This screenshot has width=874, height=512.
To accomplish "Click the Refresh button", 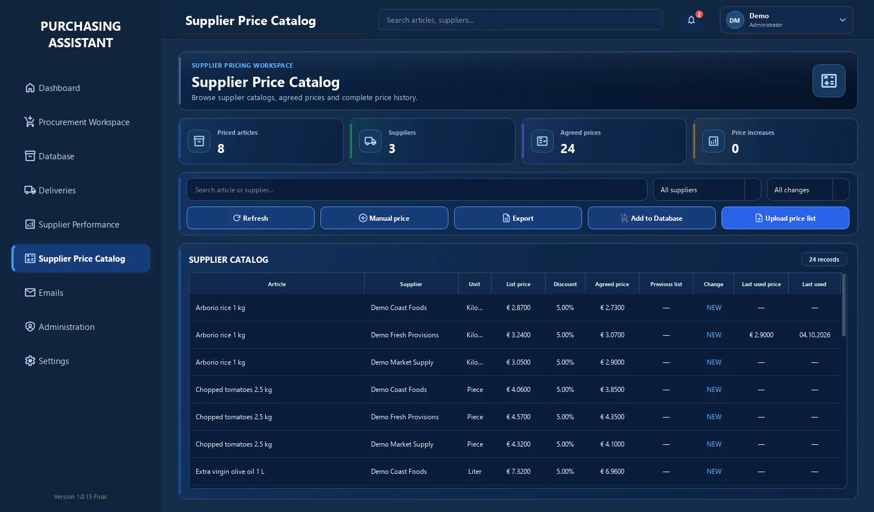I will 250,218.
